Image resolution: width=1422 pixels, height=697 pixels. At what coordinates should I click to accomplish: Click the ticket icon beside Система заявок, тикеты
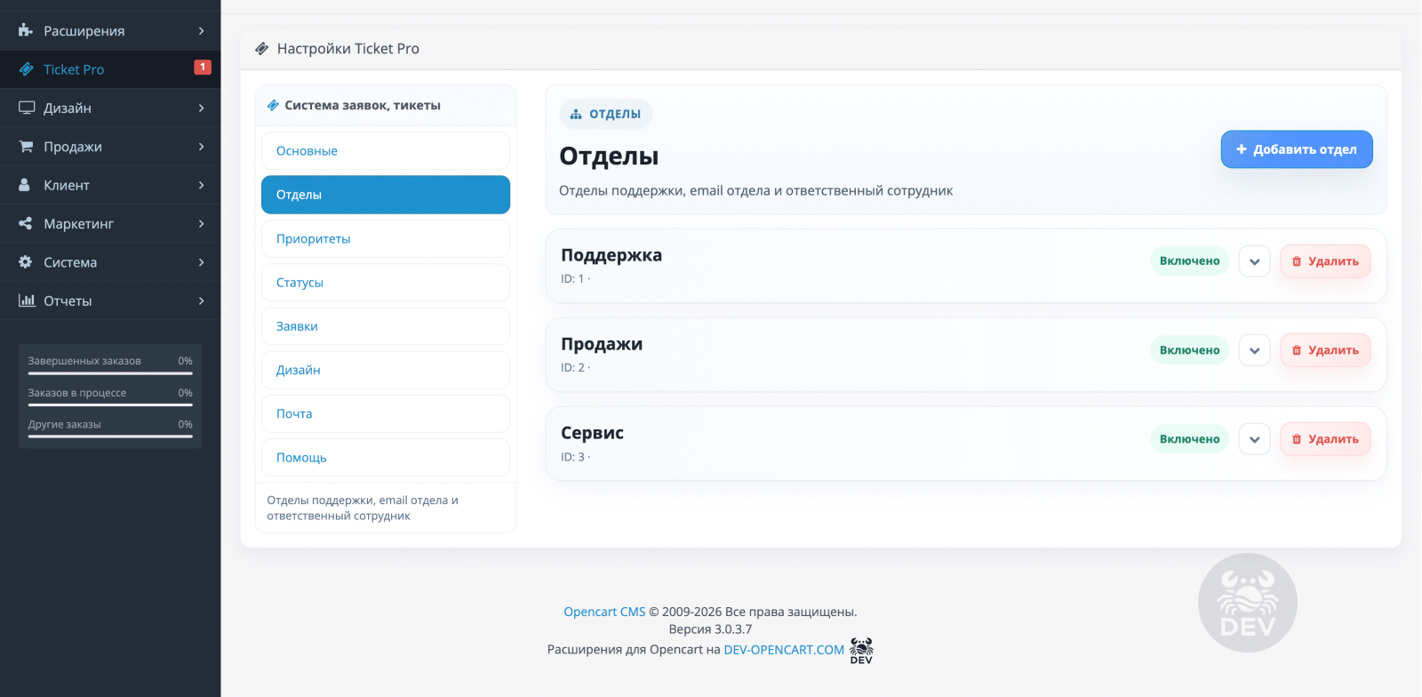click(273, 105)
